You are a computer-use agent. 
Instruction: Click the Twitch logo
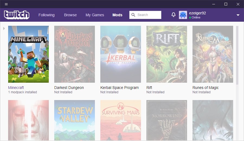click(17, 15)
